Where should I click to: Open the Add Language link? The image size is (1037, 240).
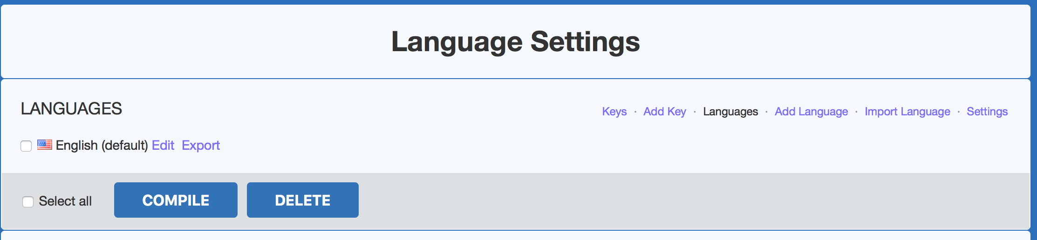[811, 112]
